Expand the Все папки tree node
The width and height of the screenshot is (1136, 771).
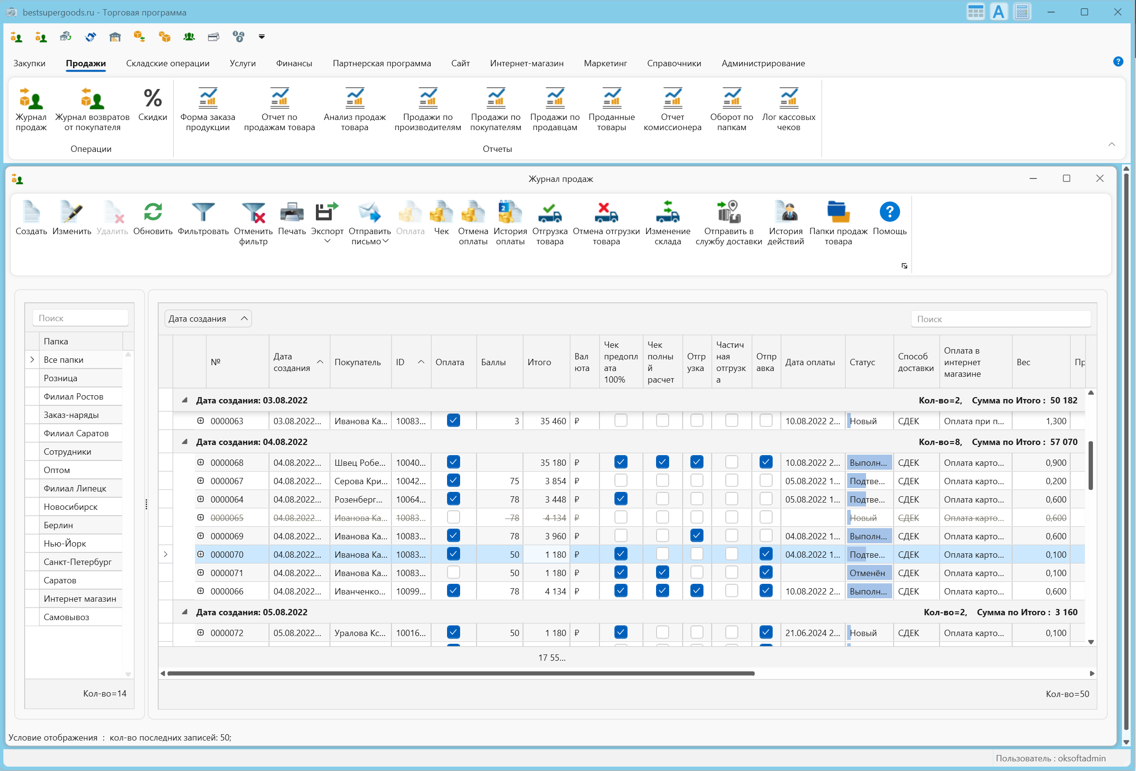click(x=32, y=359)
